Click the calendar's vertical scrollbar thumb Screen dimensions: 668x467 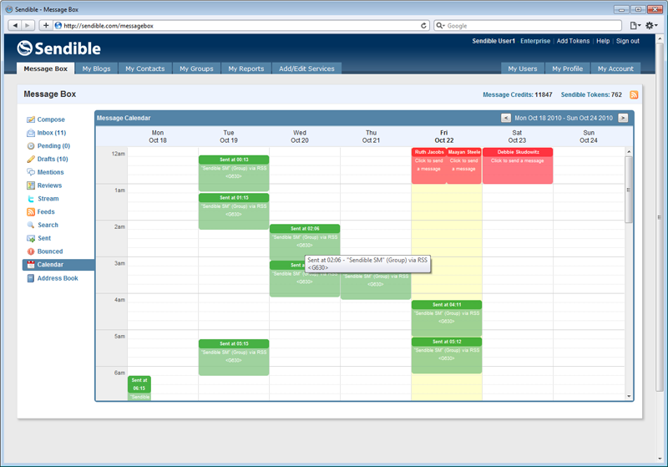[x=629, y=190]
